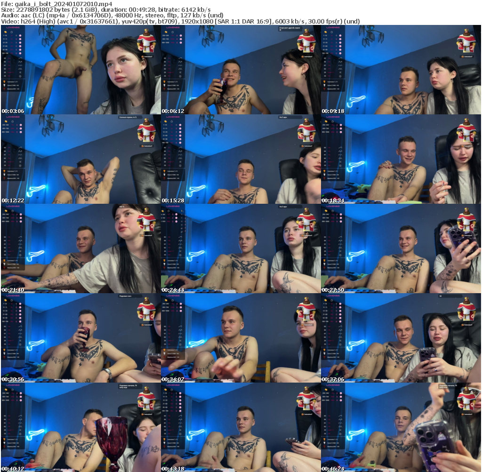The width and height of the screenshot is (482, 472).
Task: Click the thumbnail marked 00:27:50
Action: [401, 248]
